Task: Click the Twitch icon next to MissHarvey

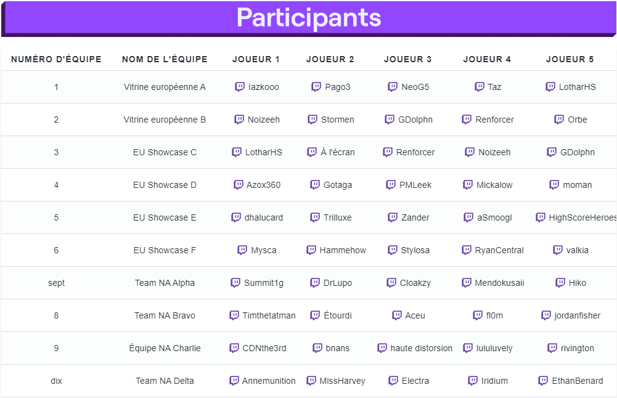Action: tap(311, 381)
